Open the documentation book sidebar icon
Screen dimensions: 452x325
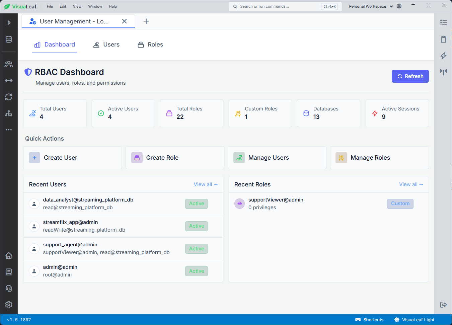[x=9, y=272]
